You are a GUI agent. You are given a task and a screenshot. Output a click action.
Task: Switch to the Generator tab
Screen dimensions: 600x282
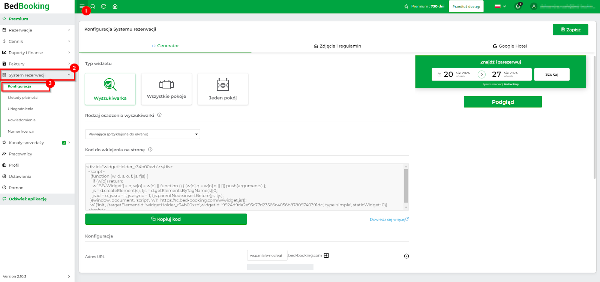click(165, 46)
